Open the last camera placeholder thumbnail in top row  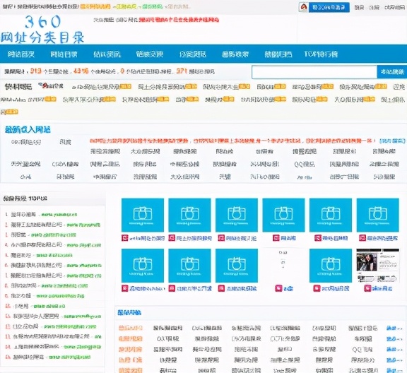377,215
